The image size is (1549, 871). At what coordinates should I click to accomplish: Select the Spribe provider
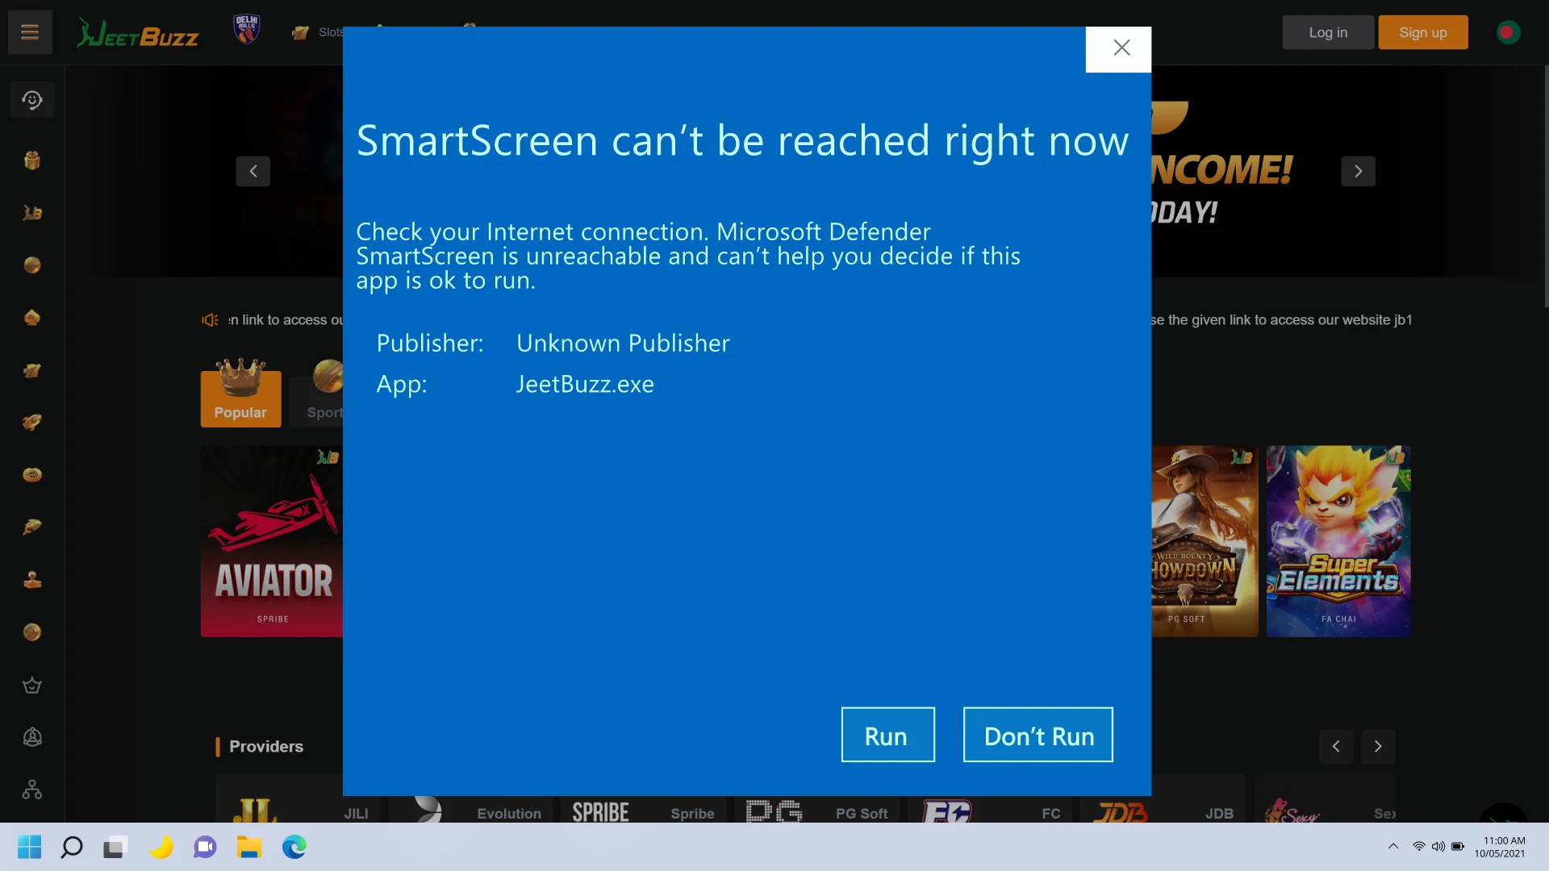643,808
